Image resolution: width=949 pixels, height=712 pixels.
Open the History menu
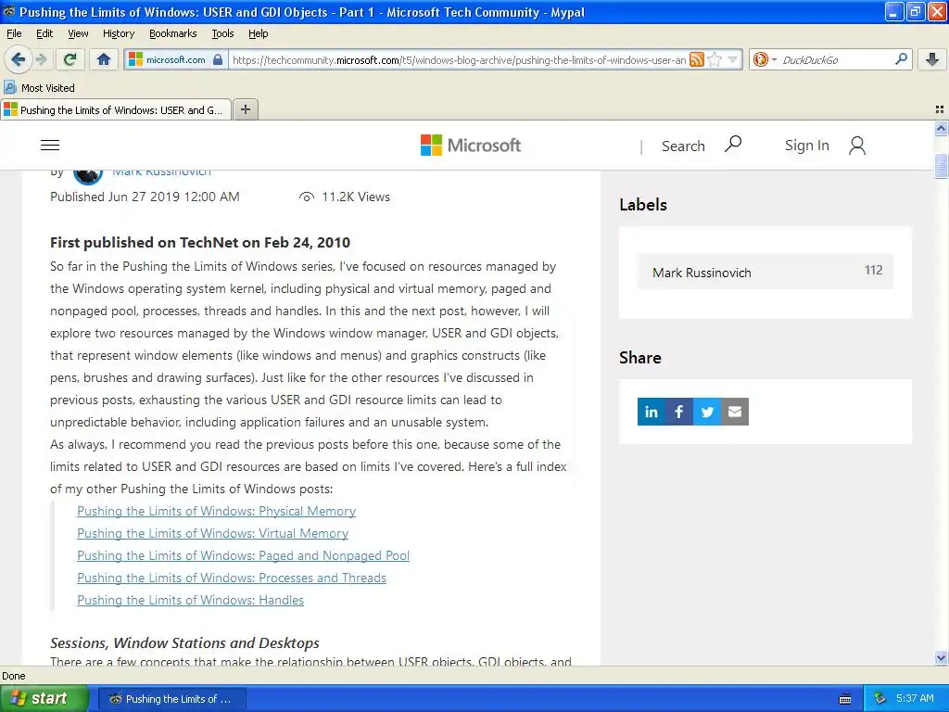pyautogui.click(x=119, y=33)
